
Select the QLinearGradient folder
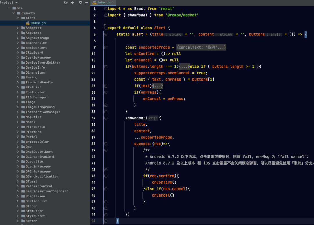40,156
